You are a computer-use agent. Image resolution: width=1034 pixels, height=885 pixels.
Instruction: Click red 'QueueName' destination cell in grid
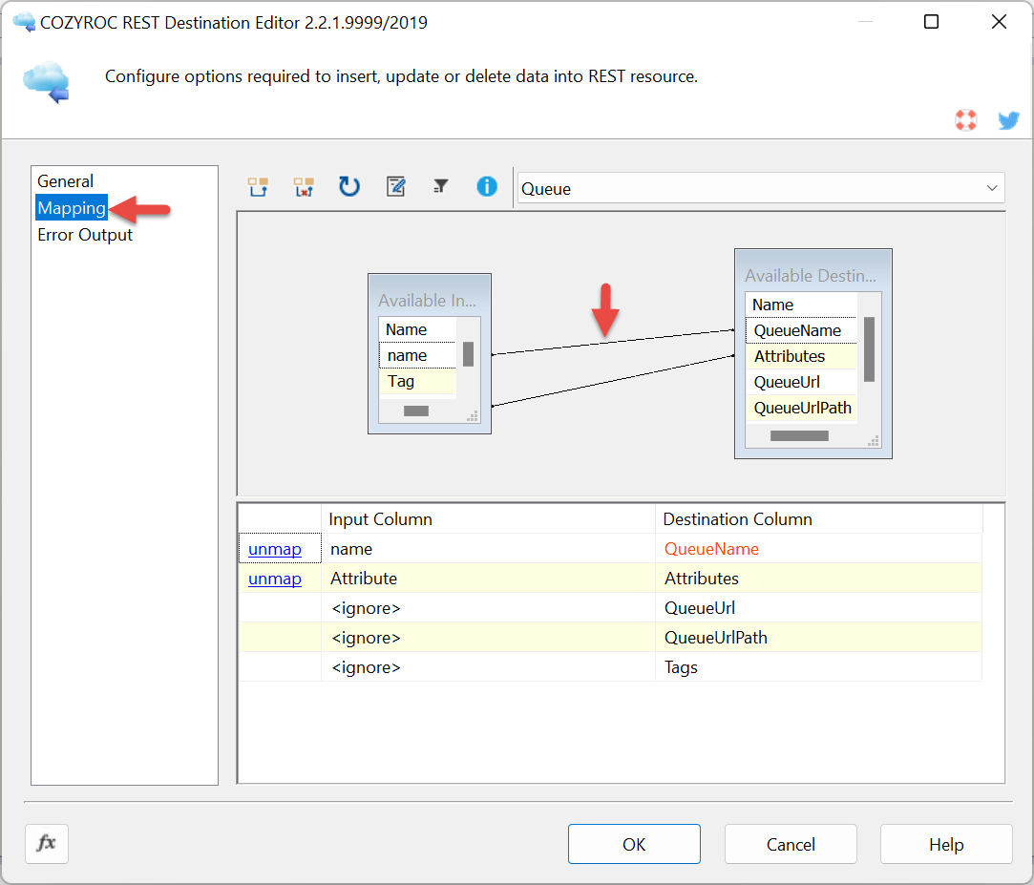[819, 549]
